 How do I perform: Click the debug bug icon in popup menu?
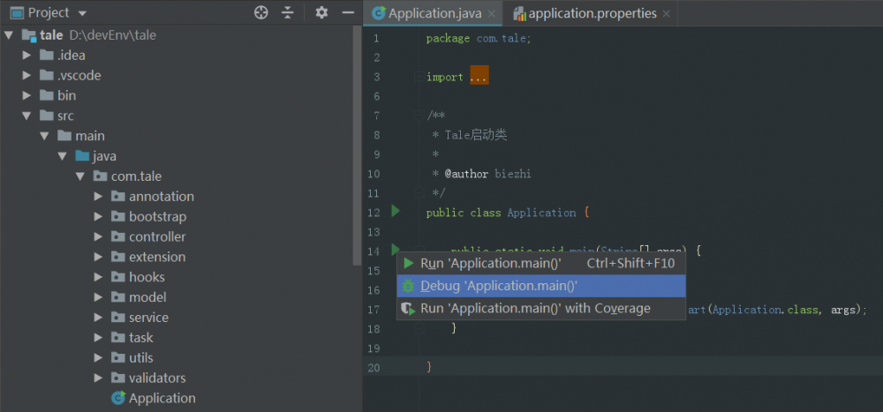click(x=408, y=286)
